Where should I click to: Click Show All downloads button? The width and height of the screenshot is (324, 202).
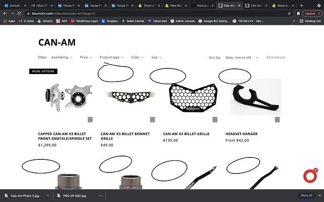pos(307,195)
